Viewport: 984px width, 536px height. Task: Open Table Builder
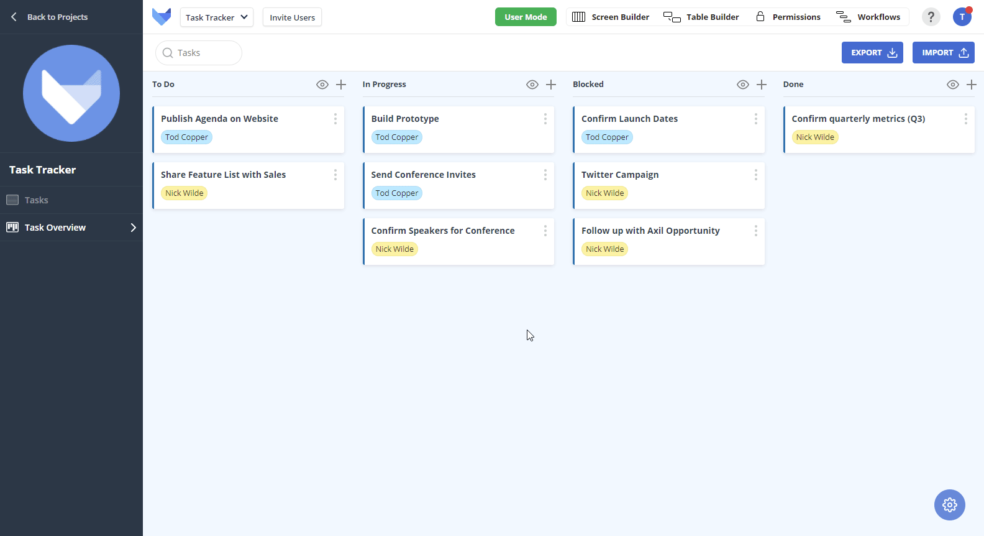(x=701, y=17)
